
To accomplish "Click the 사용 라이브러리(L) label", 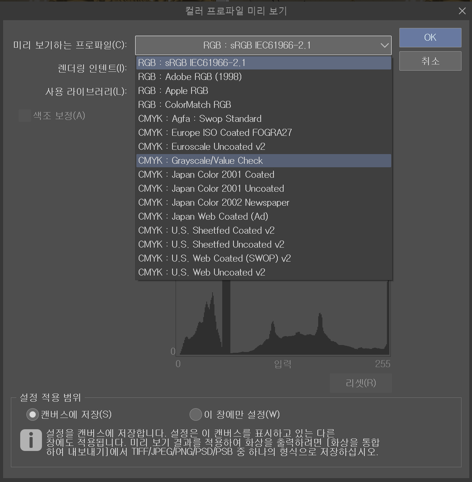I will tap(86, 92).
